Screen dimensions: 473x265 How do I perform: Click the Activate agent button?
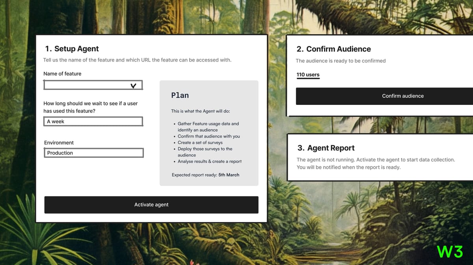tap(151, 205)
